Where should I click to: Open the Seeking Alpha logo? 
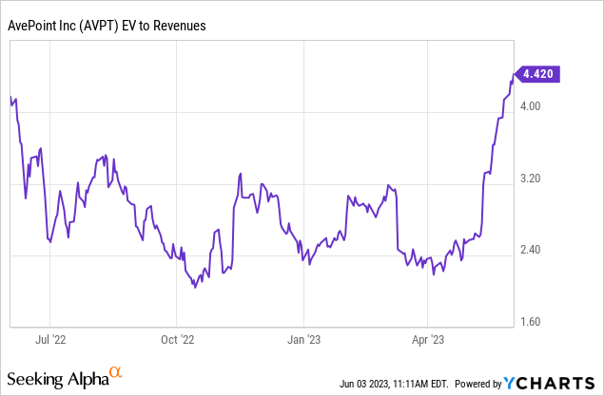(x=65, y=378)
